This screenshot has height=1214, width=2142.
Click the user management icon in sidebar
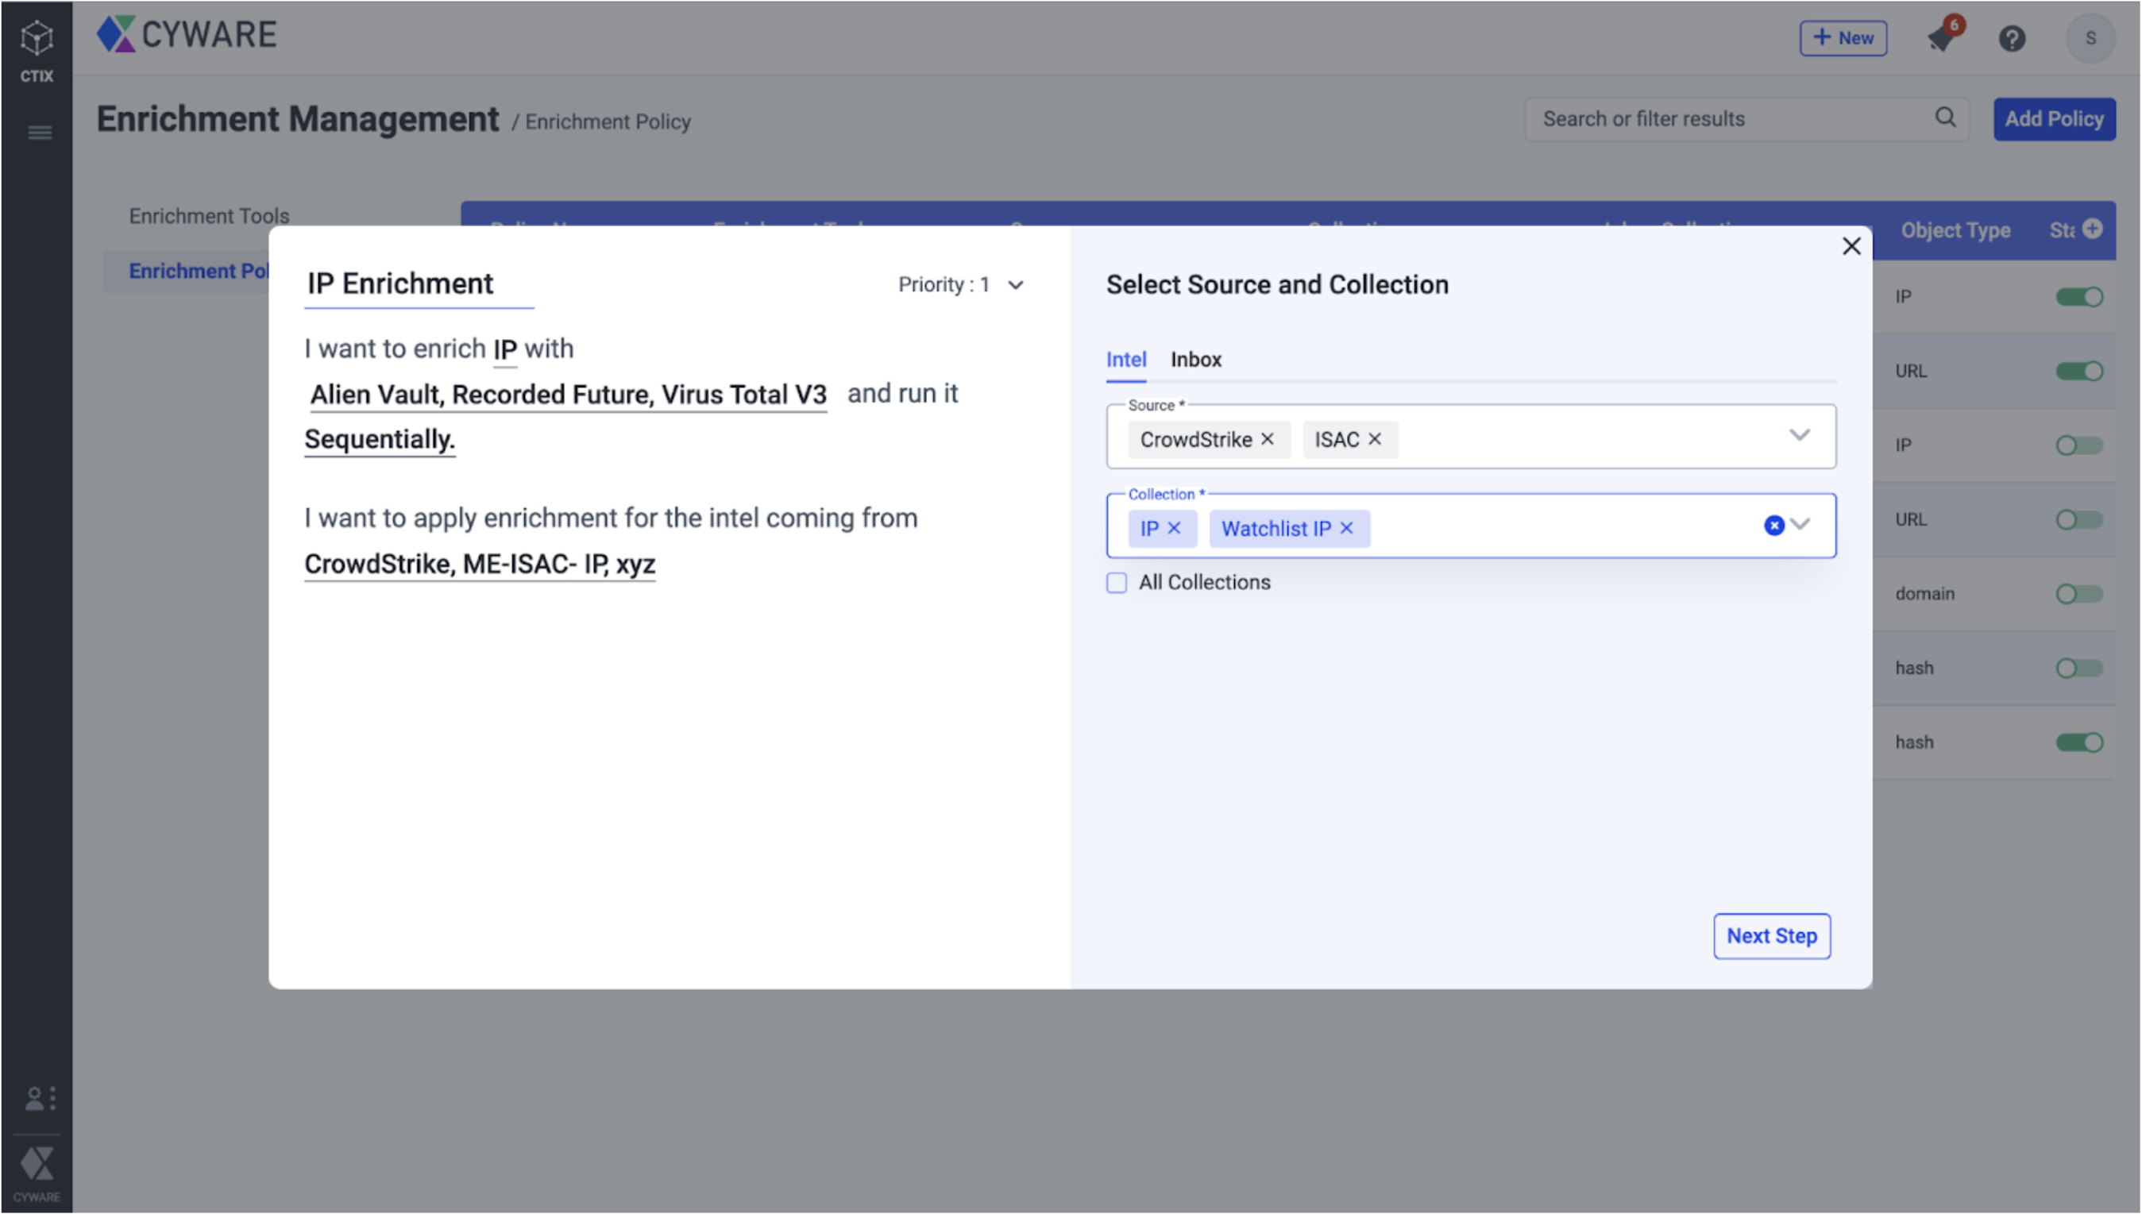(38, 1098)
